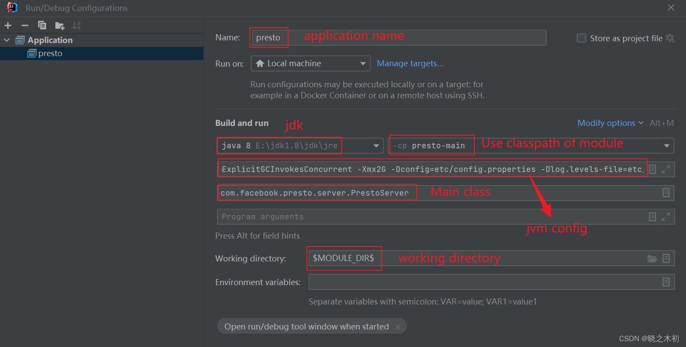Save configuration to new folder icon

[60, 26]
